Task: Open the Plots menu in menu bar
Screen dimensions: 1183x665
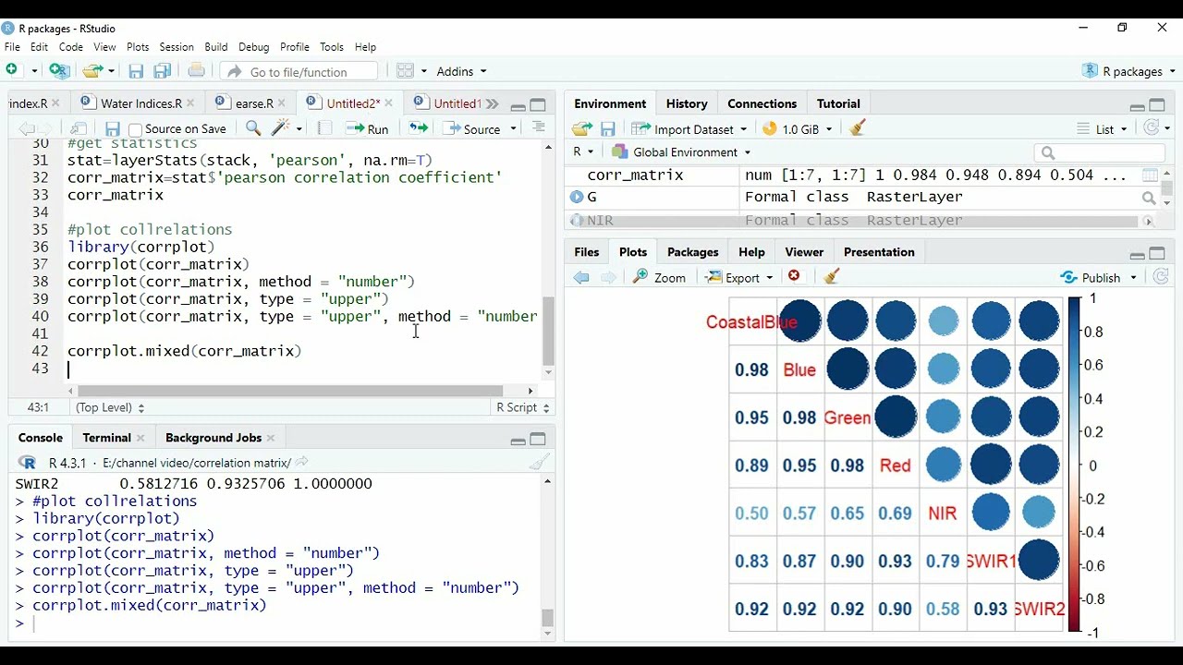Action: tap(138, 47)
